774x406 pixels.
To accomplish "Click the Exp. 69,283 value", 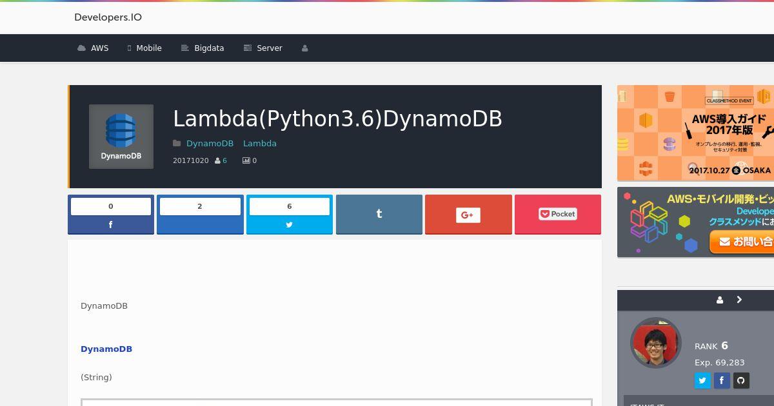I will 720,363.
